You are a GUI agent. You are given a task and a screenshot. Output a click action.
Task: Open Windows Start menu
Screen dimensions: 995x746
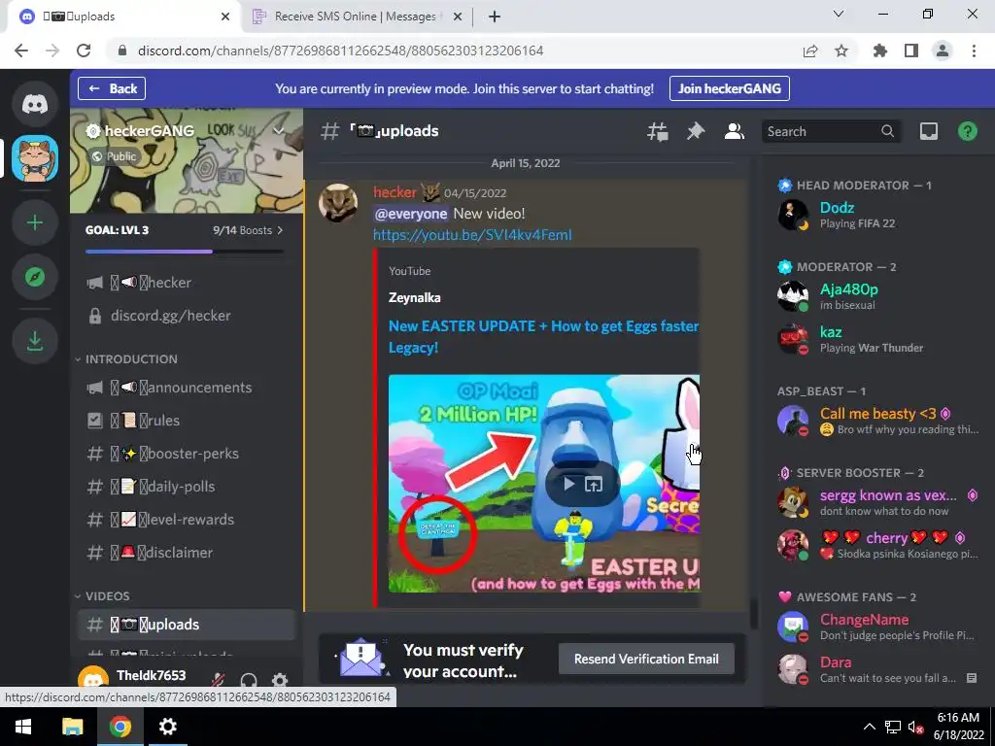[23, 727]
